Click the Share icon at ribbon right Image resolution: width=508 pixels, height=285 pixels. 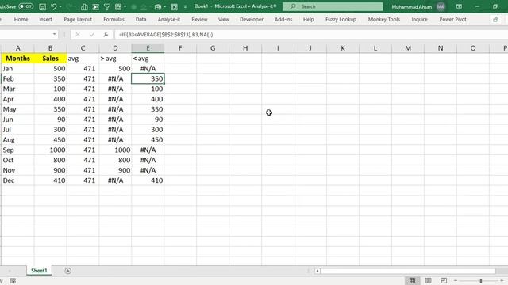pos(495,20)
